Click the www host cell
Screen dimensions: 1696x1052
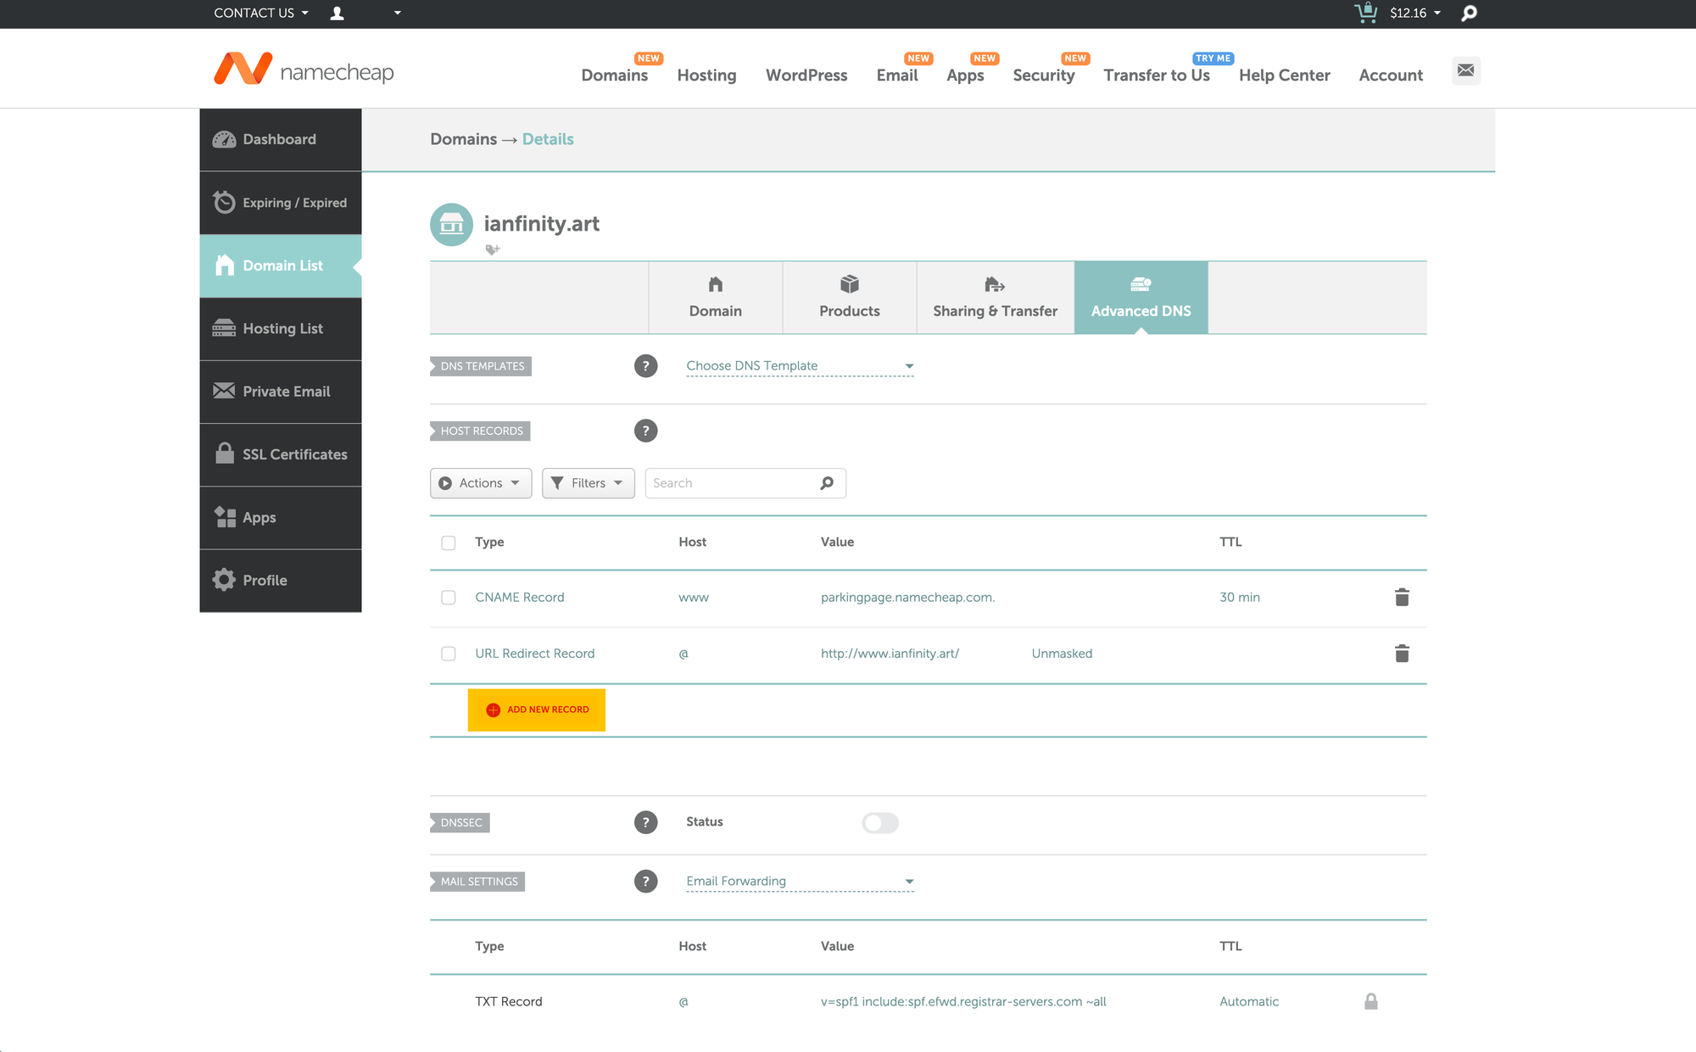tap(694, 598)
